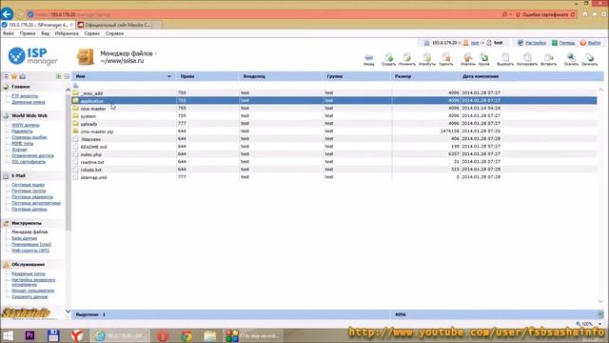This screenshot has width=609, height=343.
Task: Click the _mod_add folder icon
Action: [x=76, y=93]
